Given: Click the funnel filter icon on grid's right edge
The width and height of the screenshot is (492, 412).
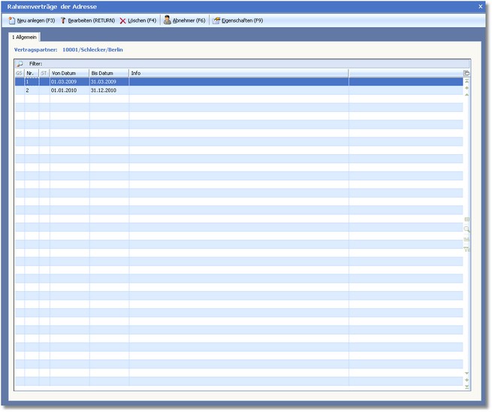Looking at the screenshot, I should tap(466, 249).
